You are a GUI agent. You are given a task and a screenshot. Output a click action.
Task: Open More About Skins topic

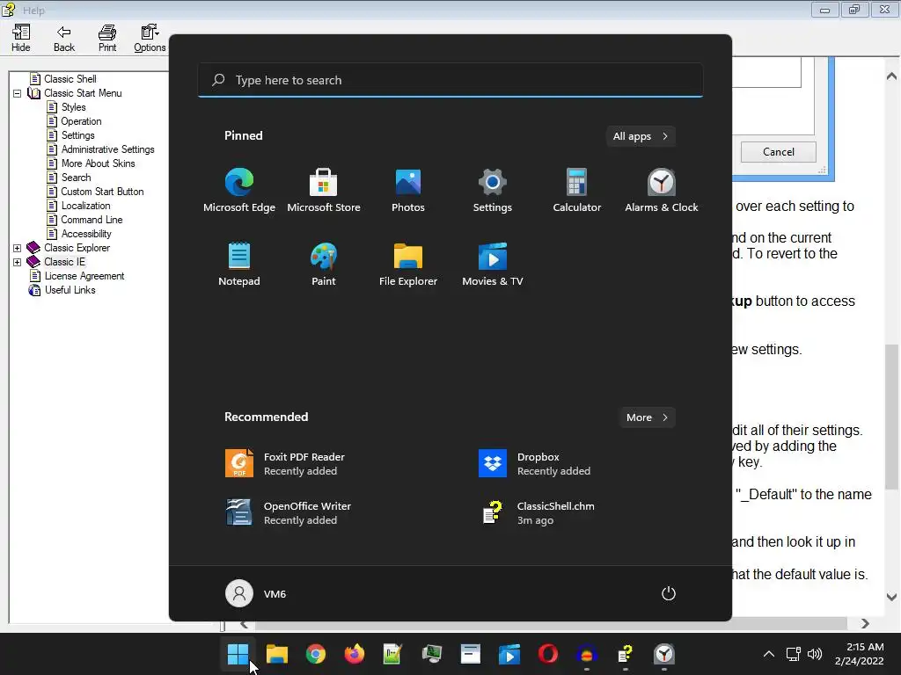coord(99,163)
